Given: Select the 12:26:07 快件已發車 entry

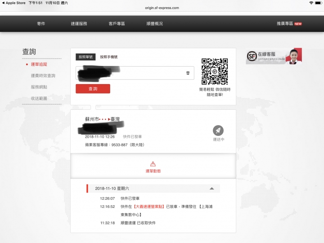Looking at the screenshot, I should pyautogui.click(x=120, y=198).
